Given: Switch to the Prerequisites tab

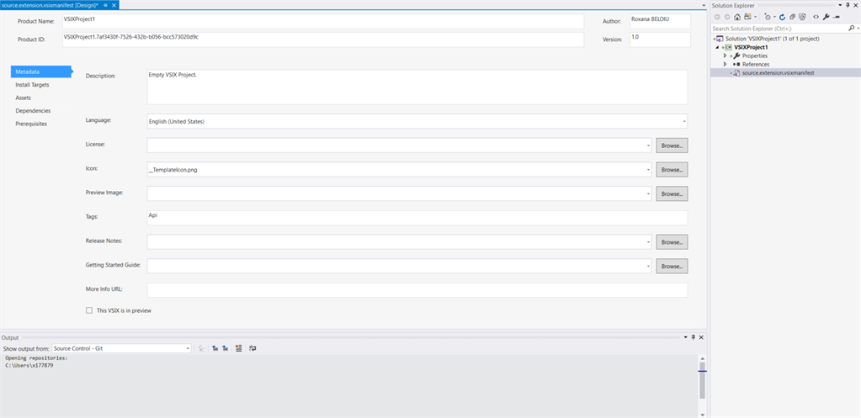Looking at the screenshot, I should pyautogui.click(x=31, y=124).
